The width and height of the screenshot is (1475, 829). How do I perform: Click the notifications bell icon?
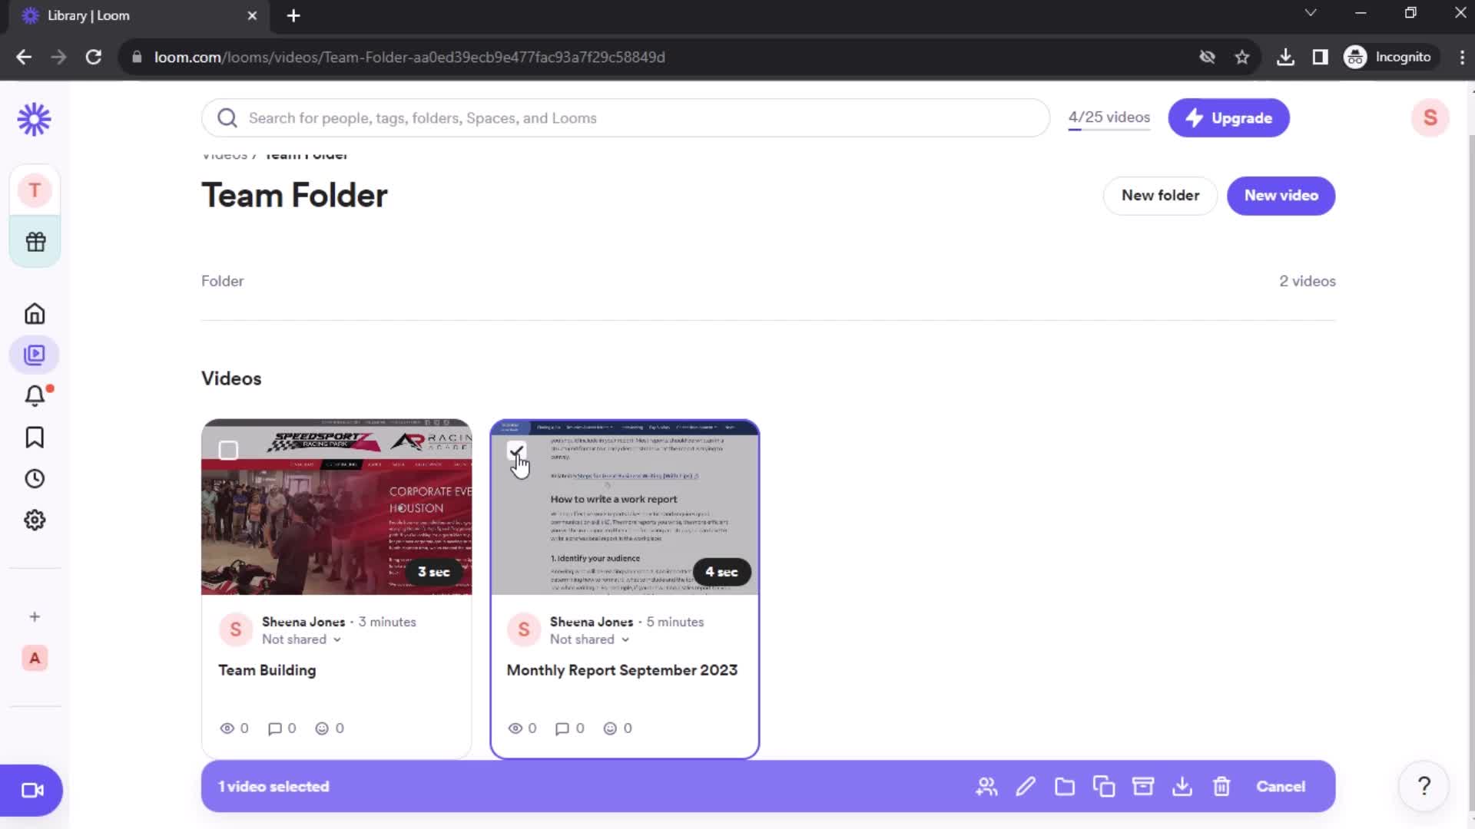click(x=35, y=396)
